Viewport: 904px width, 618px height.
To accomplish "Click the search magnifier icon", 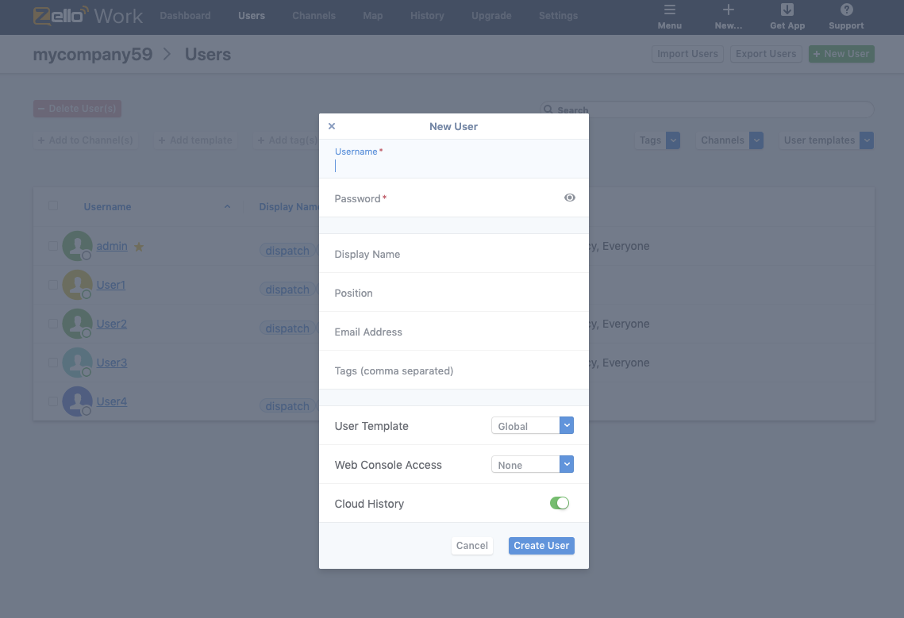I will 548,109.
